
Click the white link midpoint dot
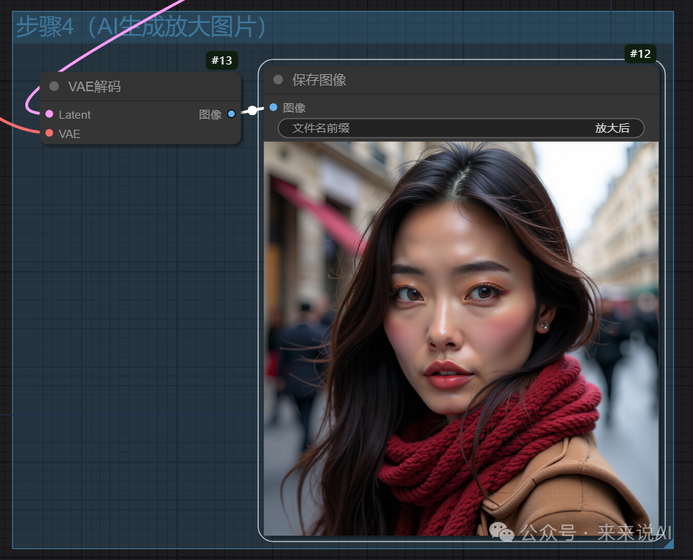252,111
